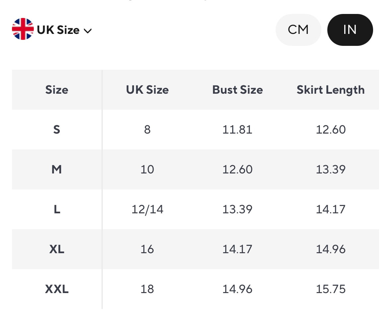Viewport: 391px width, 314px height.
Task: Click UK size 12/14 cell
Action: tap(147, 209)
